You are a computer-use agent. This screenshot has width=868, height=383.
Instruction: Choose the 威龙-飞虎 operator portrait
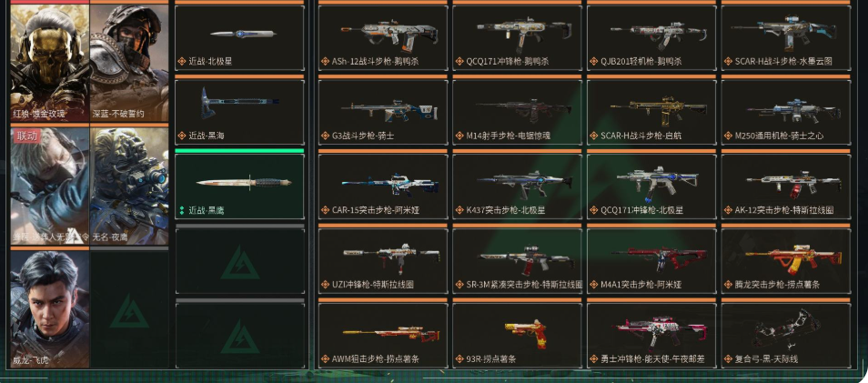tap(50, 309)
